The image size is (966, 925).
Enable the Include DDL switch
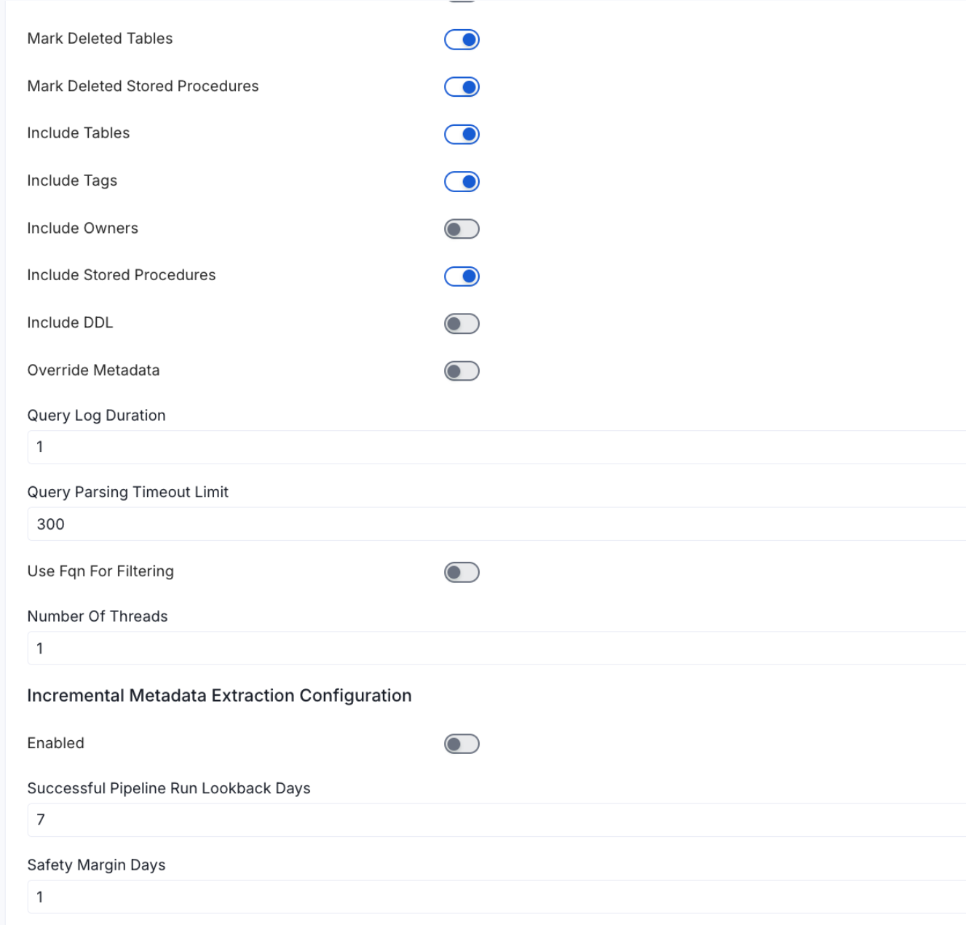point(461,323)
